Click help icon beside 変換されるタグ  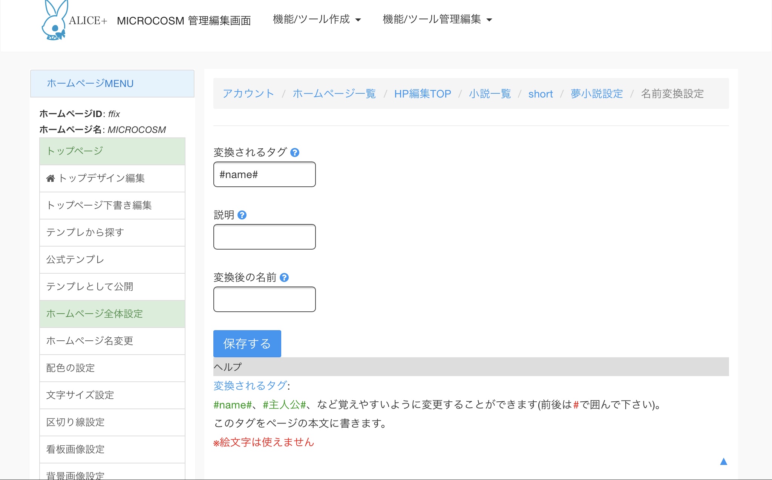(x=295, y=152)
